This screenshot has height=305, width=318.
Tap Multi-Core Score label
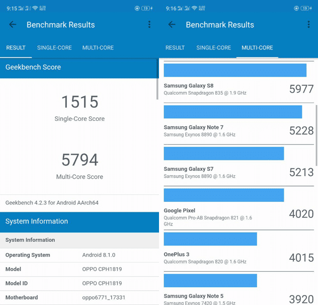click(80, 177)
